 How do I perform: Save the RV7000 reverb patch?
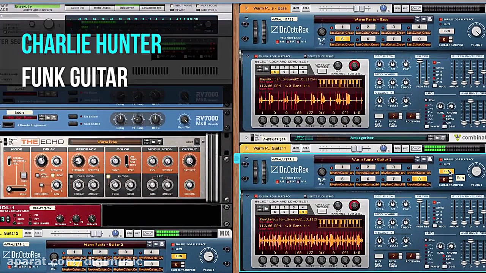coord(54,118)
